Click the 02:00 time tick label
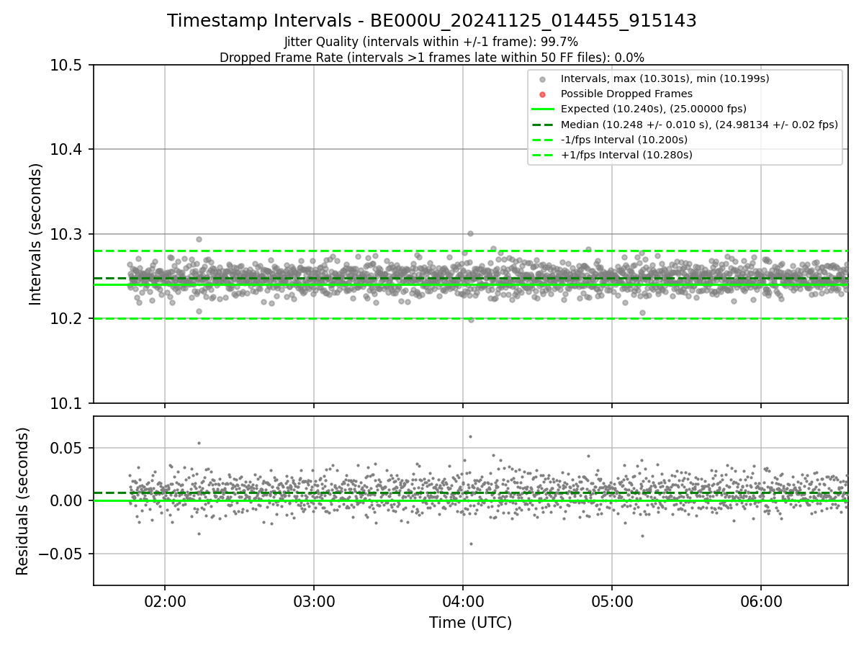This screenshot has height=648, width=864. (x=165, y=601)
